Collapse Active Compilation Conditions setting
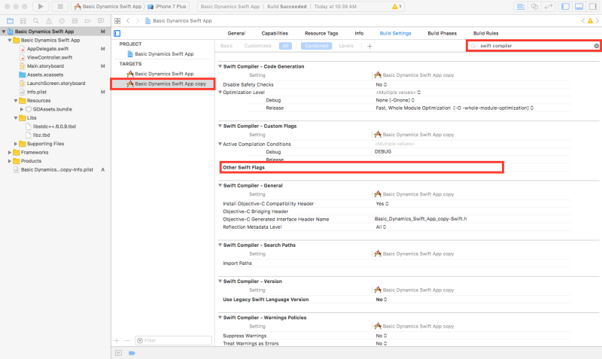Image resolution: width=602 pixels, height=359 pixels. 220,144
